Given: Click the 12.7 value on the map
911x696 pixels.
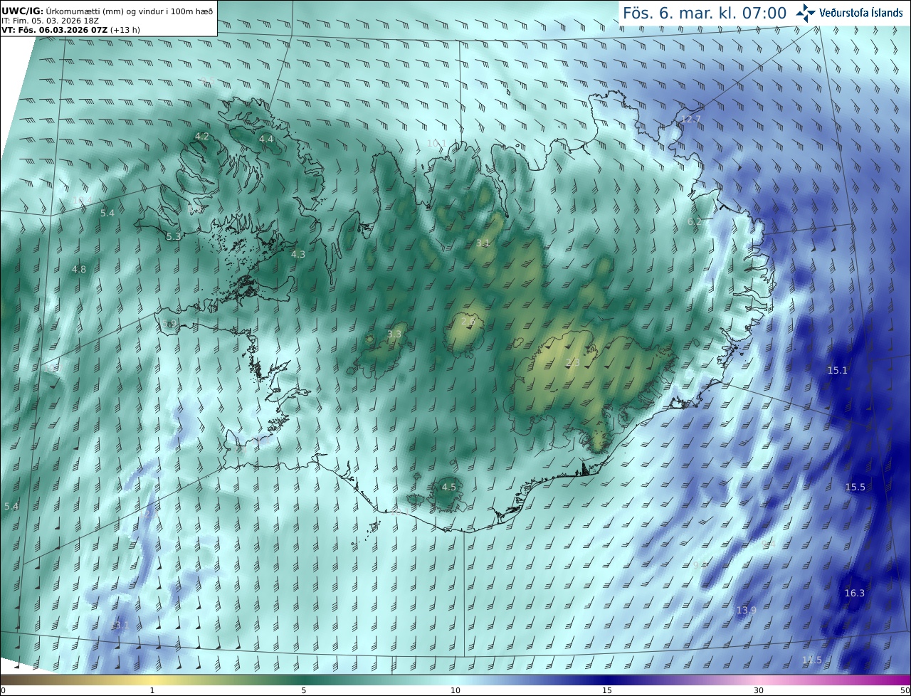Looking at the screenshot, I should [x=691, y=119].
